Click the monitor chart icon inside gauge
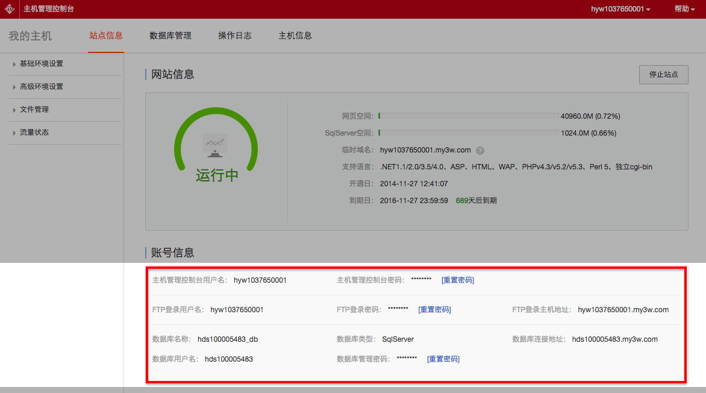 [x=216, y=146]
